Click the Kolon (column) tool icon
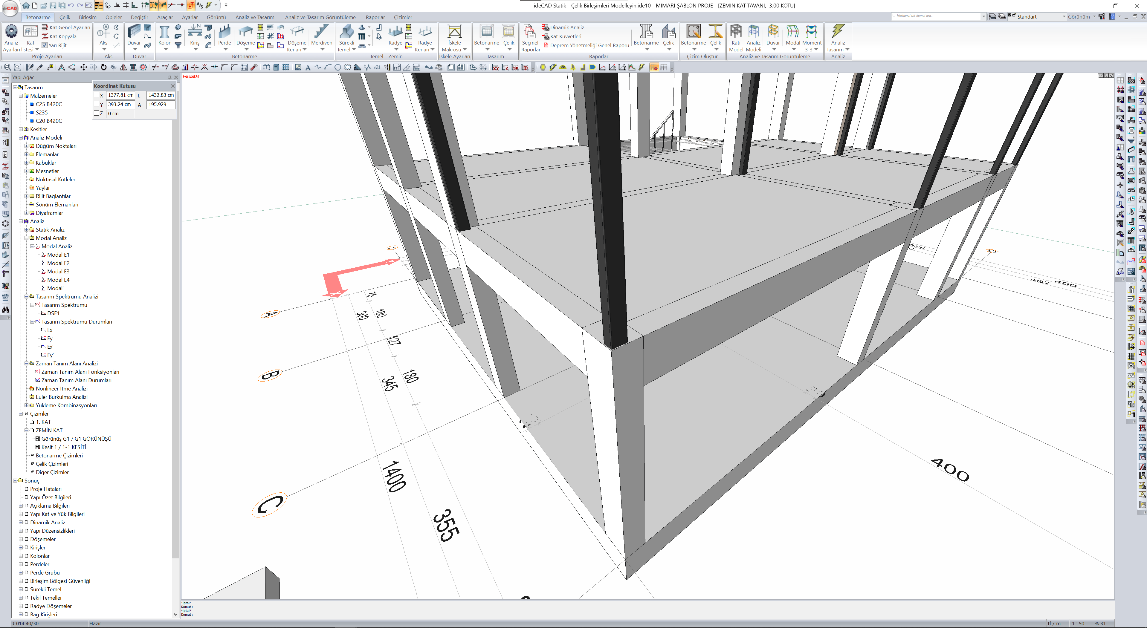This screenshot has width=1147, height=628. 164,32
